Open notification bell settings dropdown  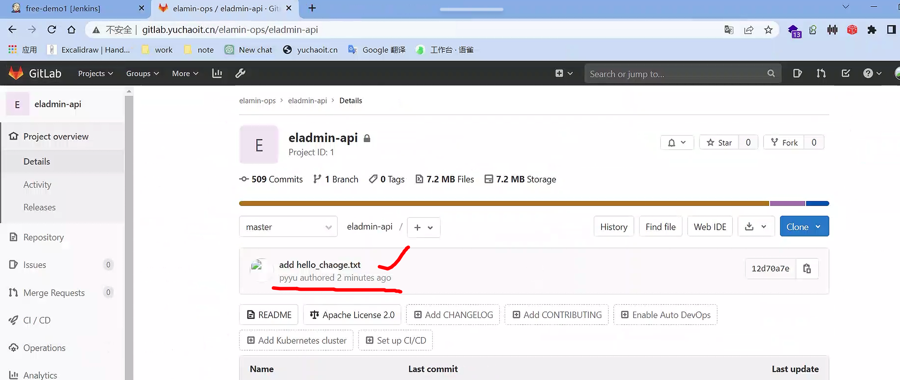coord(677,143)
